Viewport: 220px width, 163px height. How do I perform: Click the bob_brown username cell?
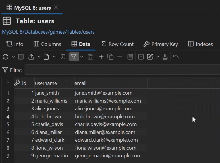coord(54,117)
